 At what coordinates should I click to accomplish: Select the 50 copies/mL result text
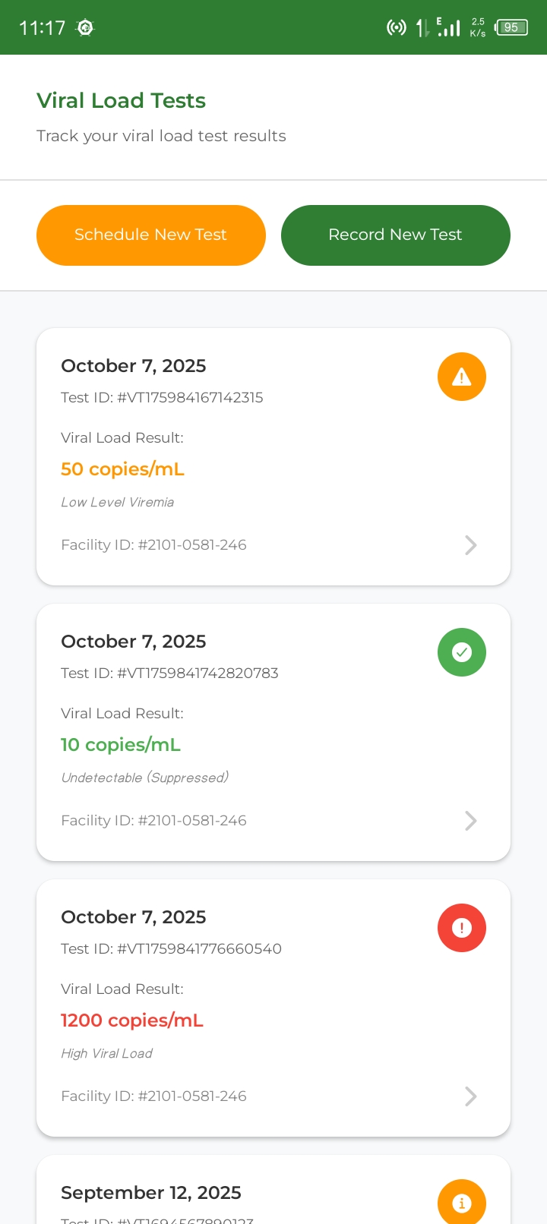coord(122,469)
